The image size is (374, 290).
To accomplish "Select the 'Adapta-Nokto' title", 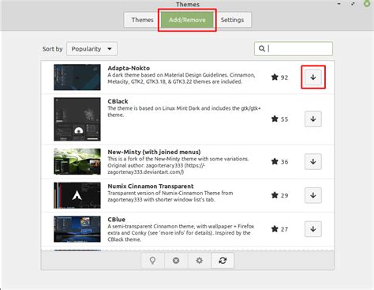I will click(x=129, y=68).
